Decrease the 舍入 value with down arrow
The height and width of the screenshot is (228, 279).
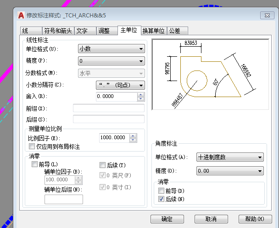[141, 99]
